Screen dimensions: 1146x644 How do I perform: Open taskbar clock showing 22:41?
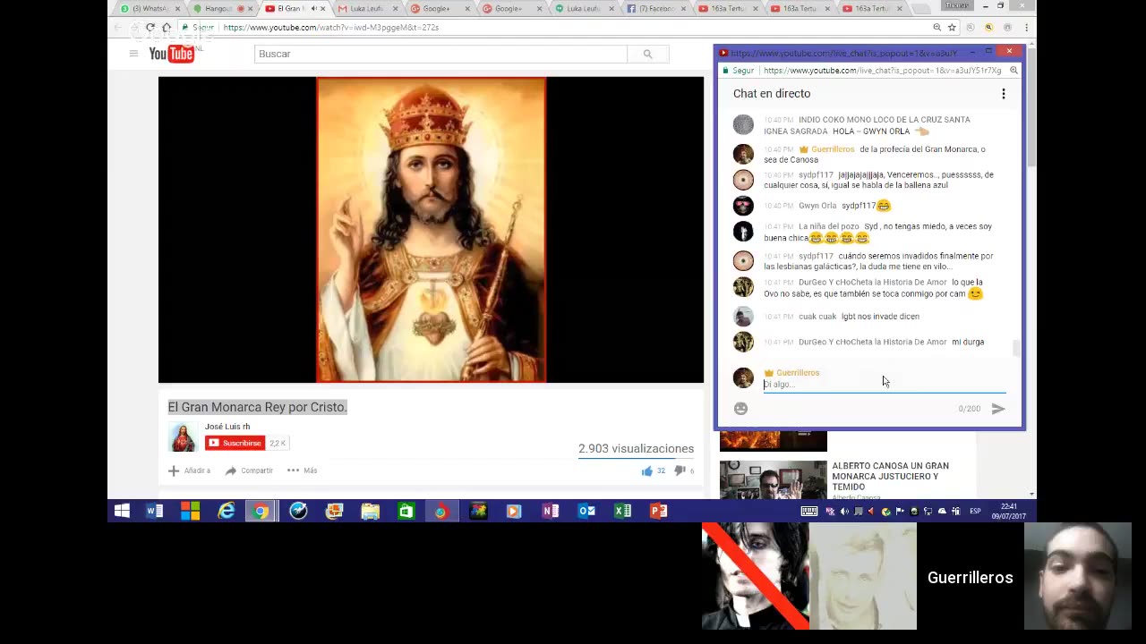coord(1008,511)
